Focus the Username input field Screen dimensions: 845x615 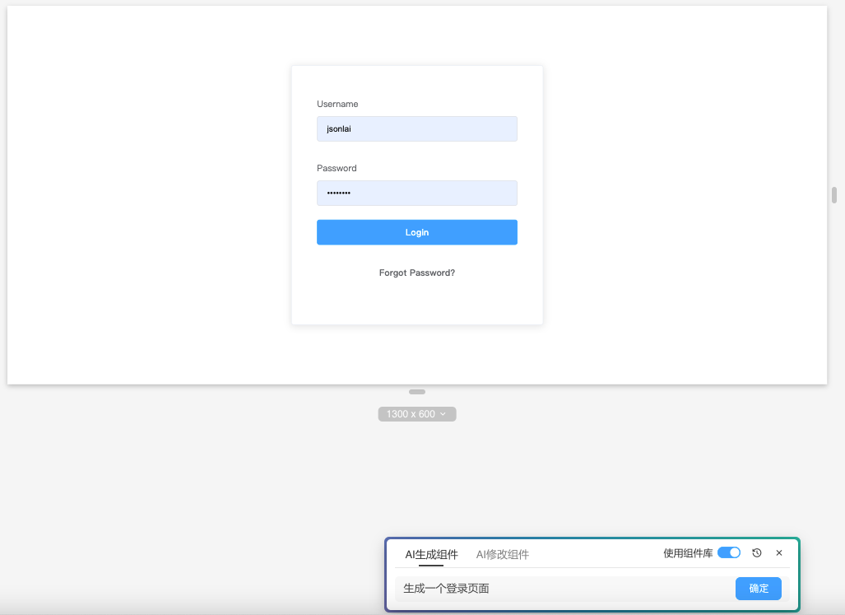[x=417, y=128]
